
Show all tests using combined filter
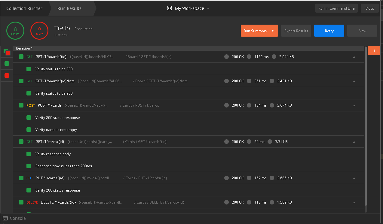click(x=7, y=52)
